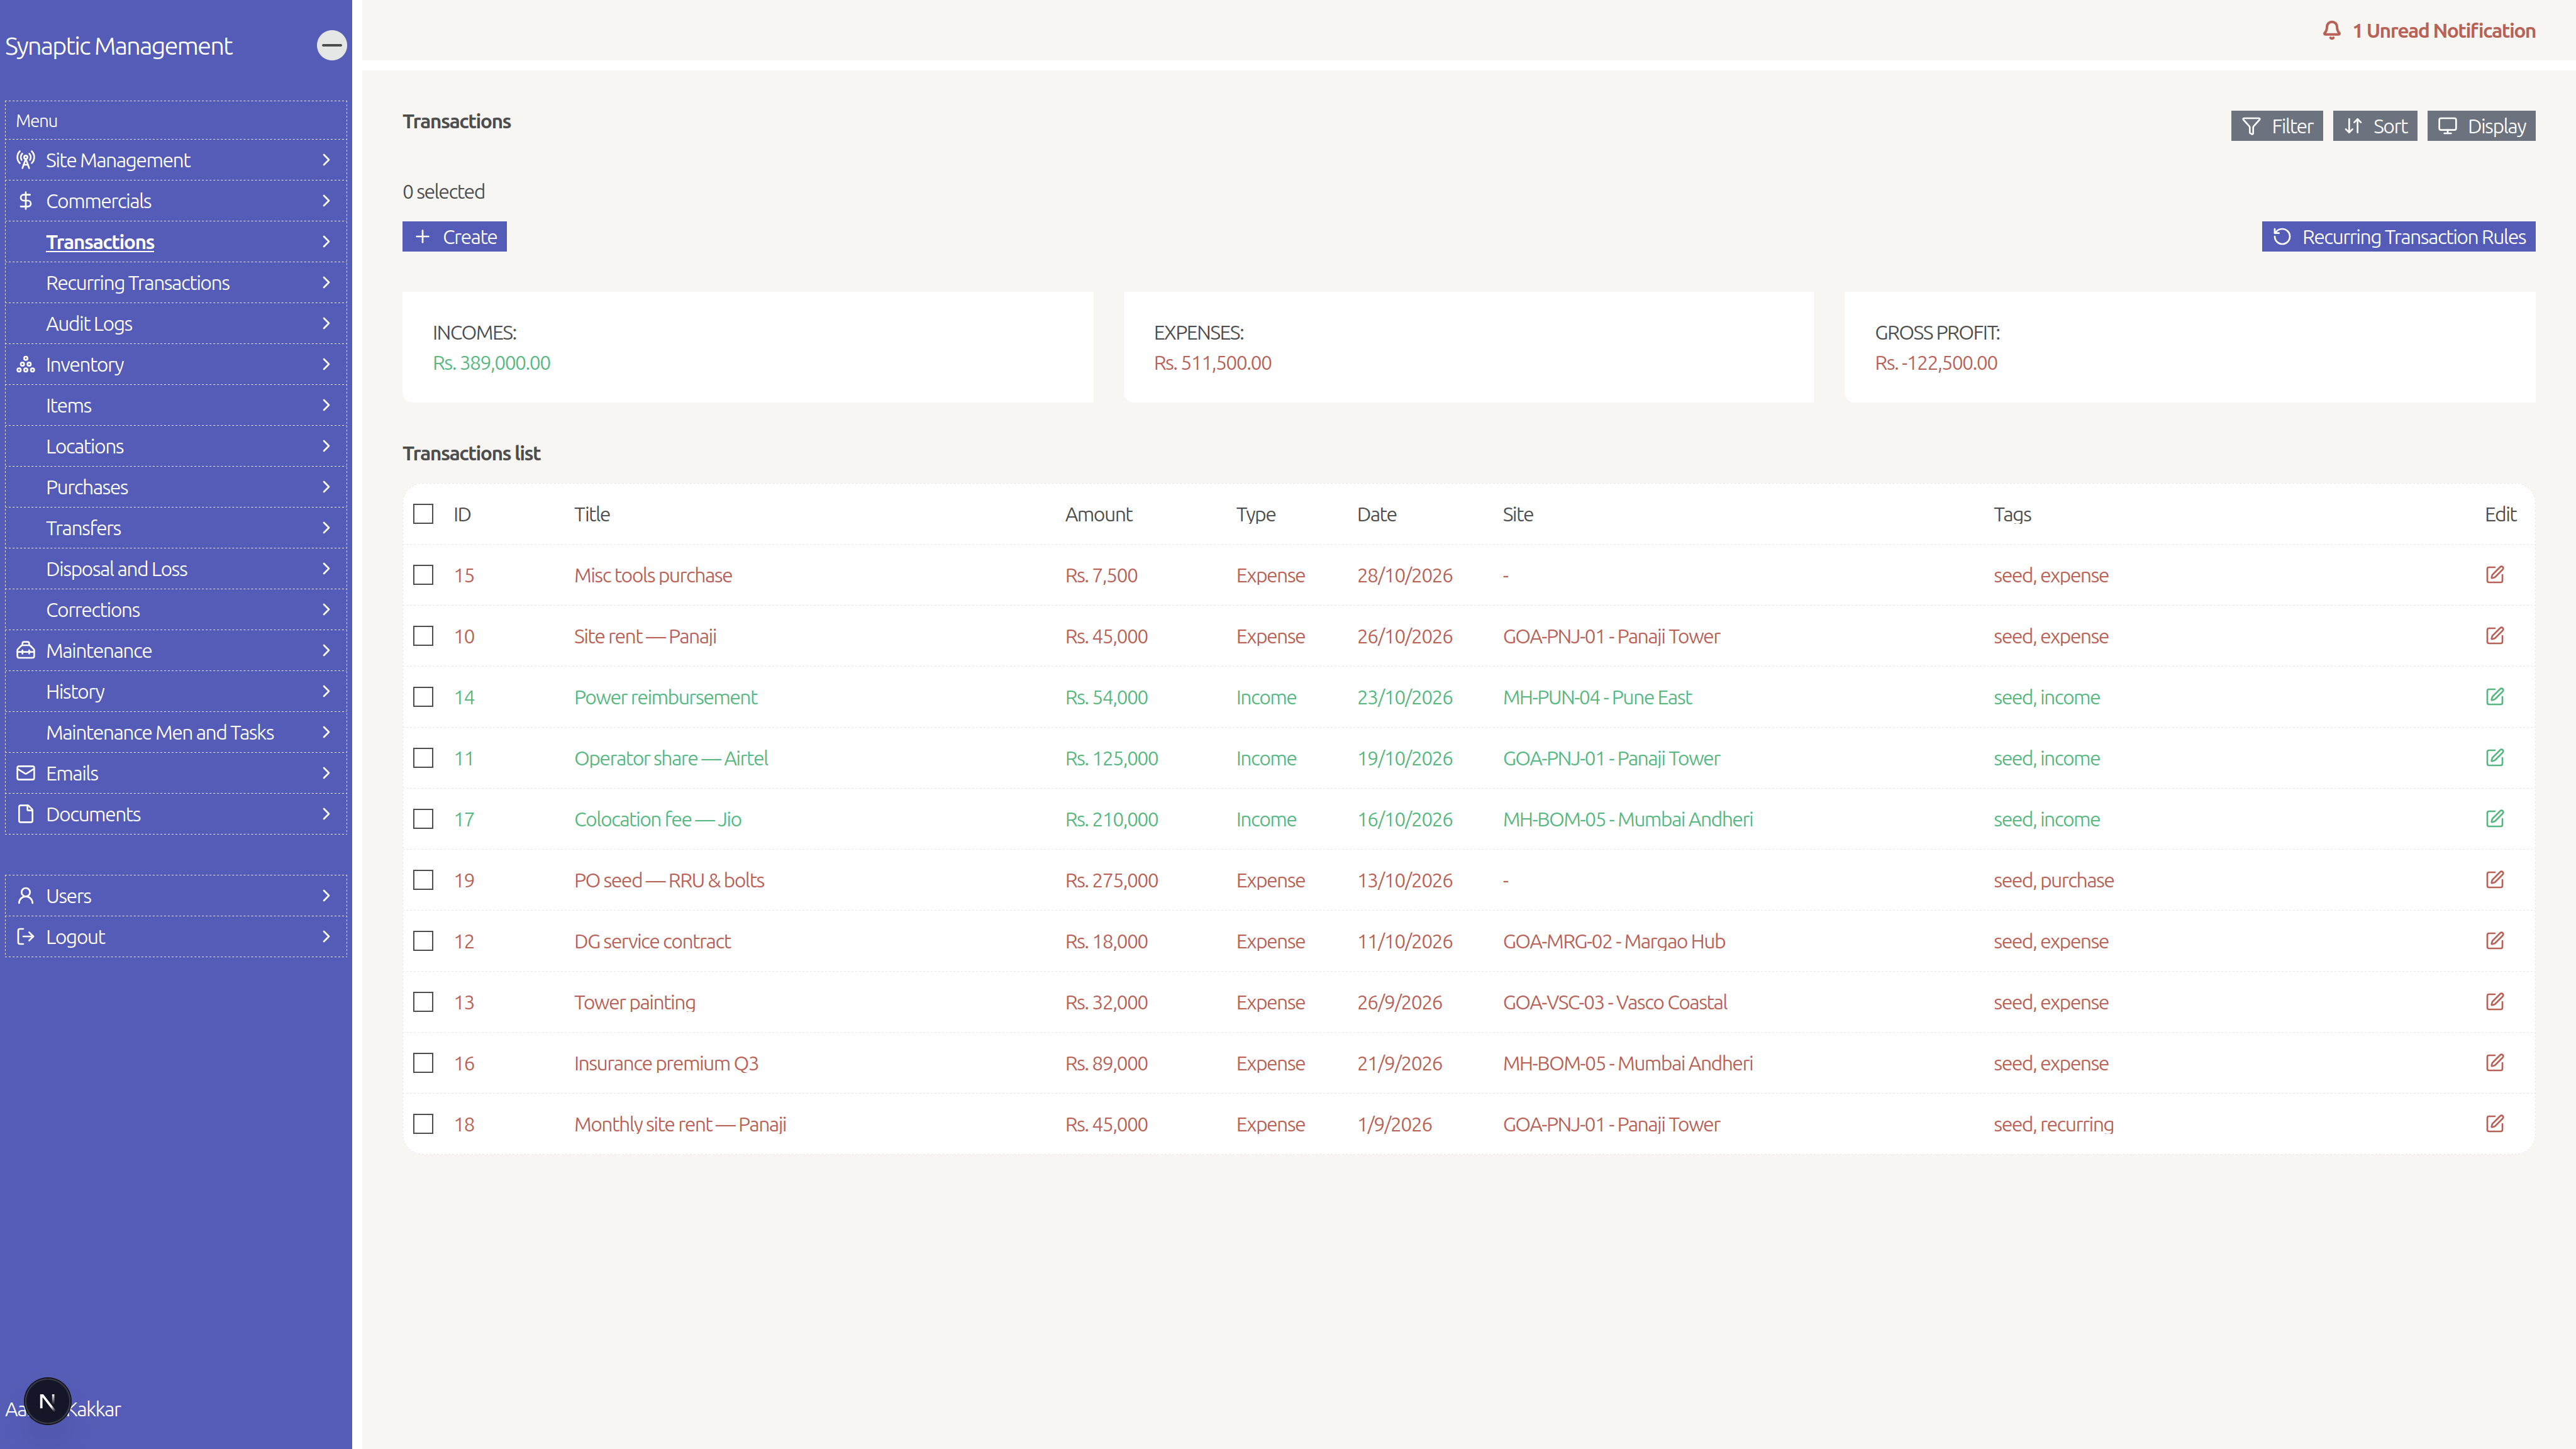Click the Documents file icon
Screen dimensions: 2576x1449
(26, 814)
